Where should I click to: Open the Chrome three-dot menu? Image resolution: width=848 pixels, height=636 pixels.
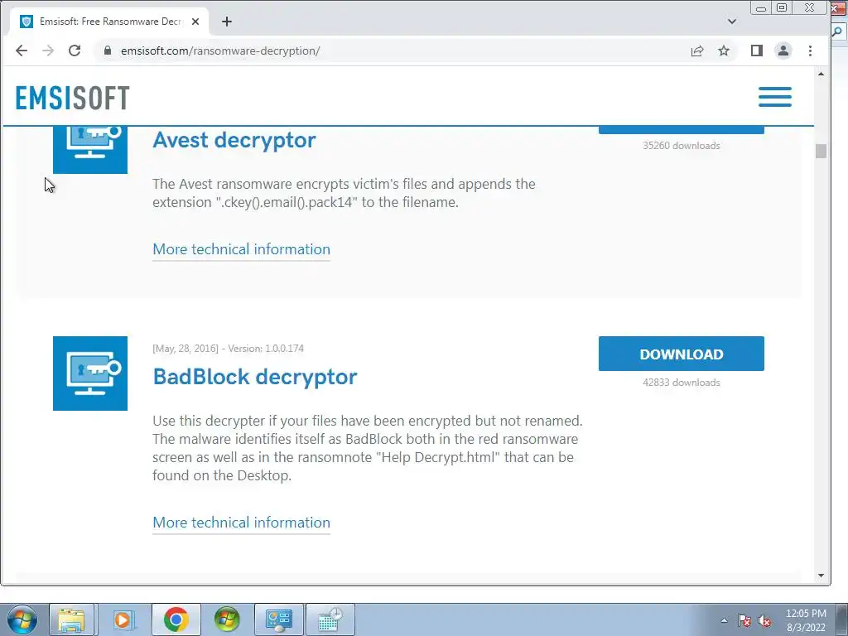[810, 51]
